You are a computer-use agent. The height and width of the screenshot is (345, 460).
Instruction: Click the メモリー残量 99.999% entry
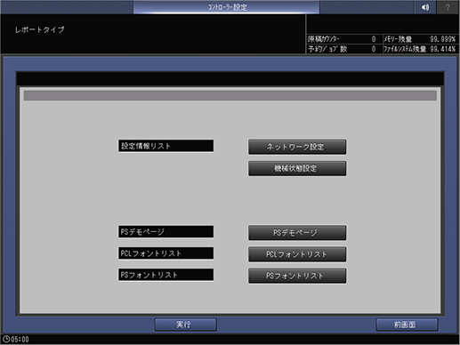(419, 39)
